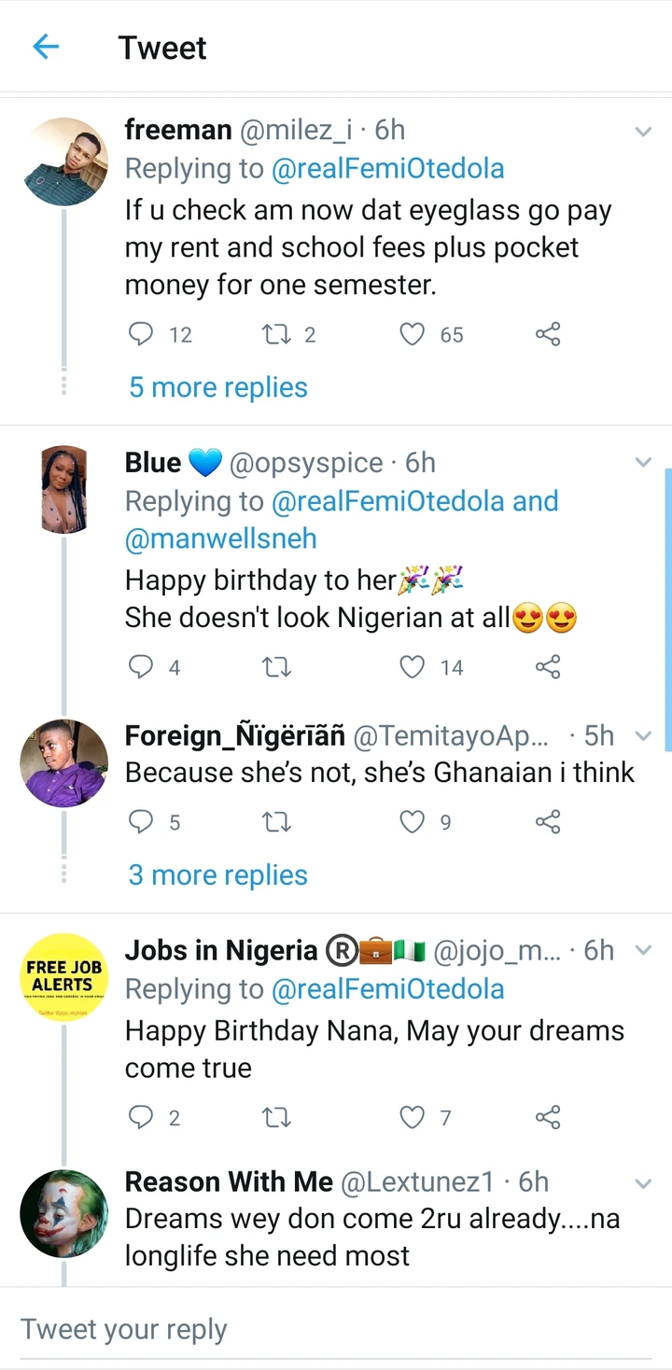This screenshot has width=672, height=1370.
Task: Open the @manwellsneh profile link
Action: tap(221, 538)
